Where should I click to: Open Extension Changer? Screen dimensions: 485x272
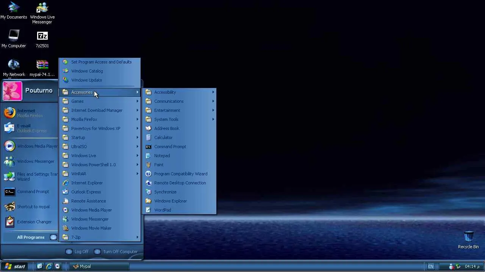(x=30, y=222)
